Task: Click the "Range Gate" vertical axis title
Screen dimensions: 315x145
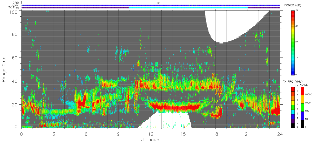Action: (x=4, y=69)
